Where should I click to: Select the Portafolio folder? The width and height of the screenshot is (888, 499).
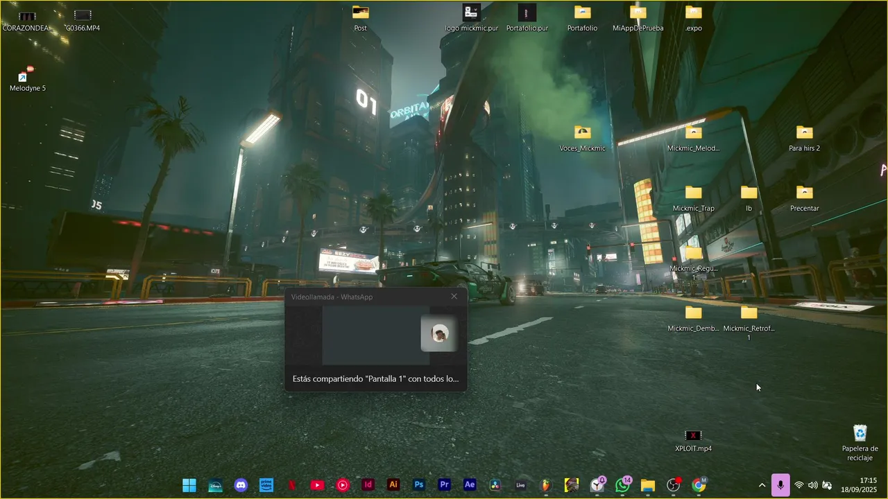pyautogui.click(x=582, y=19)
